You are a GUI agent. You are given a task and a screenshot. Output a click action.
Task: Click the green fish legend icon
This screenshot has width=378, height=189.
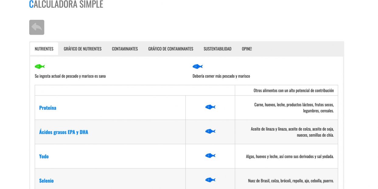40,66
